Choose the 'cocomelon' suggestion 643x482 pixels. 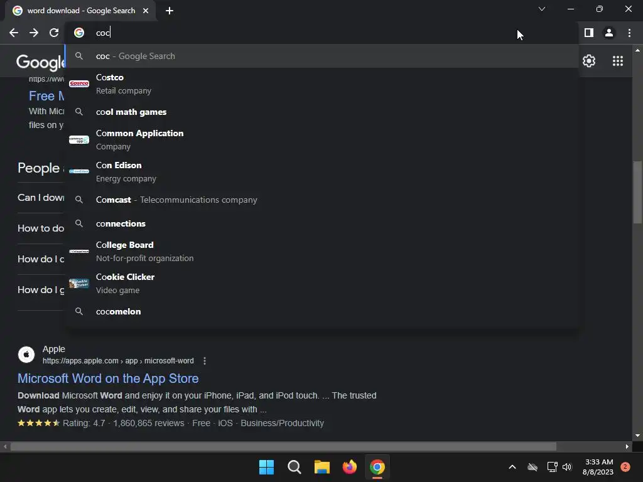pos(322,311)
